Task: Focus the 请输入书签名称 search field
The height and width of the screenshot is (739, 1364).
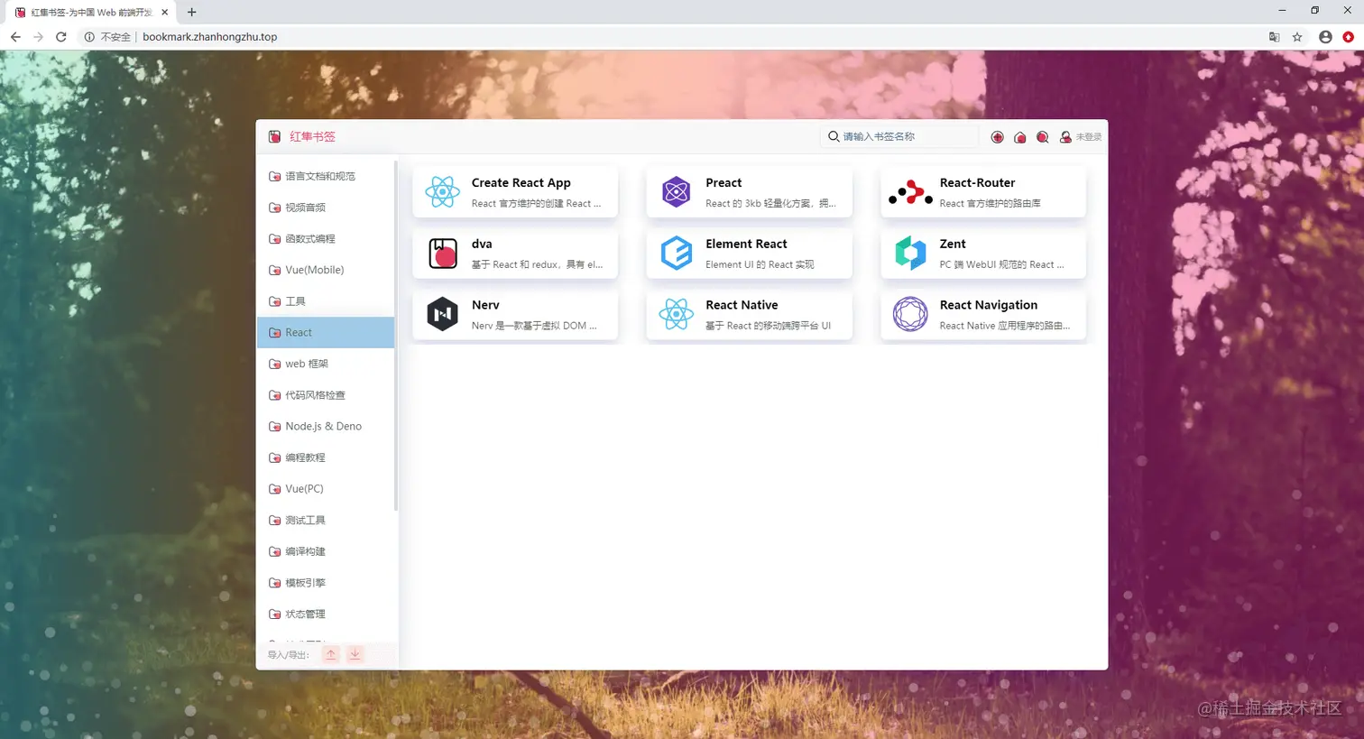Action: point(899,136)
